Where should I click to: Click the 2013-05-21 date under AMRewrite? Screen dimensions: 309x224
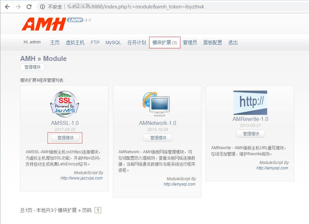coord(250,126)
